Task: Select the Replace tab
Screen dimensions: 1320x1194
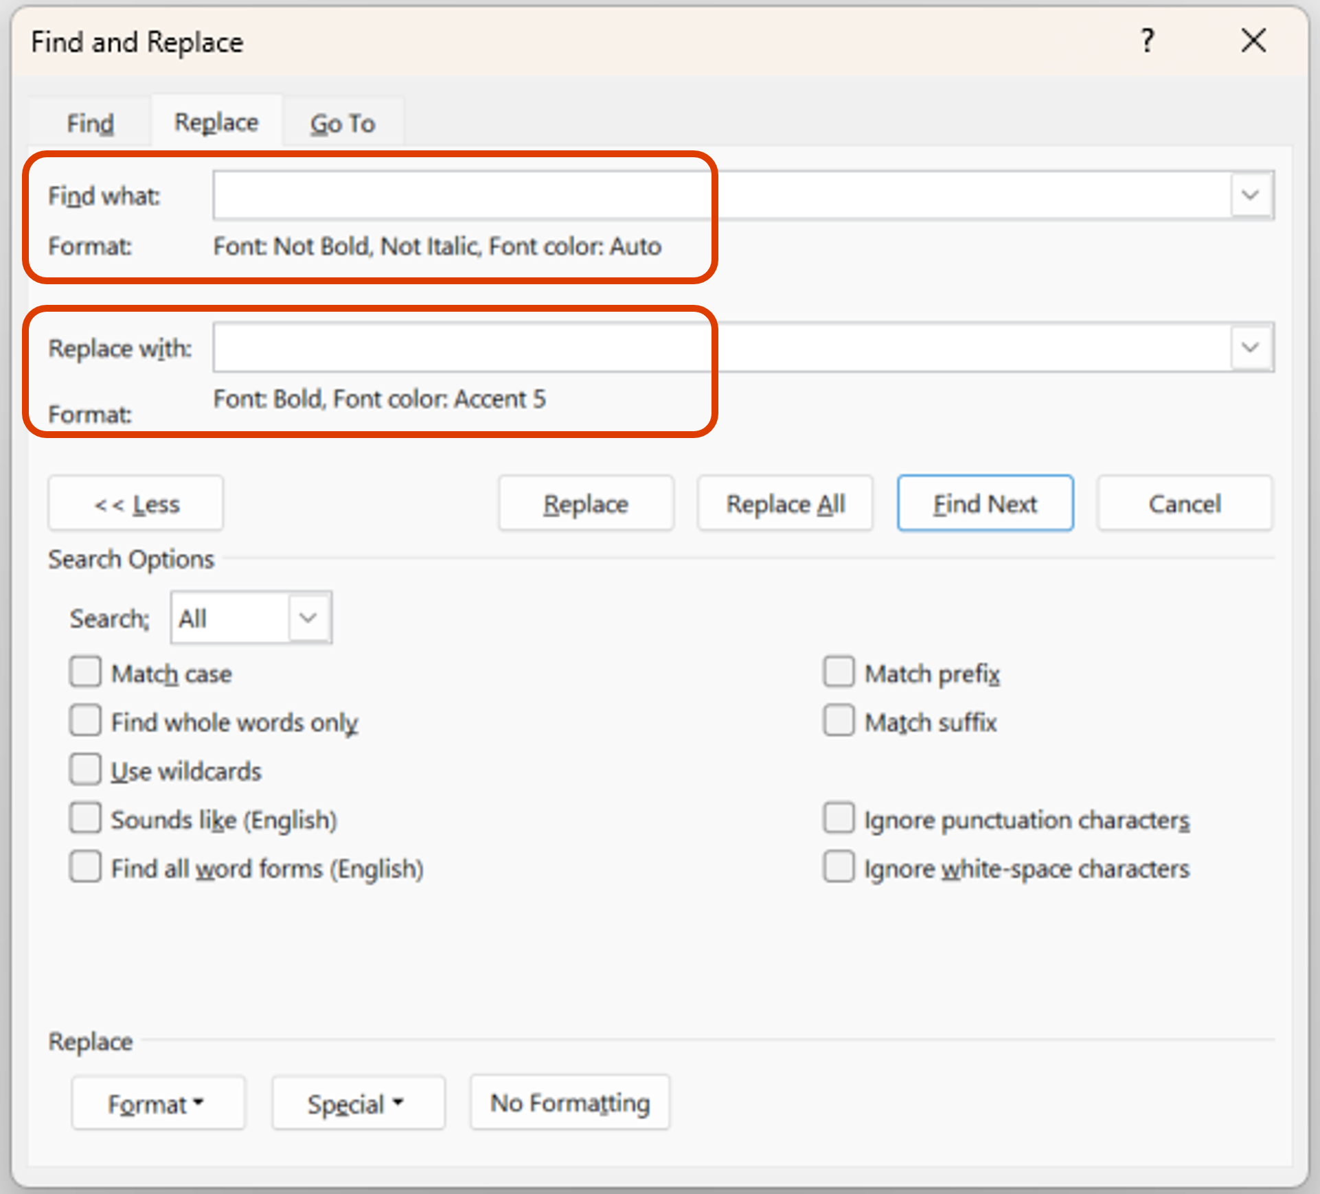Action: click(216, 122)
